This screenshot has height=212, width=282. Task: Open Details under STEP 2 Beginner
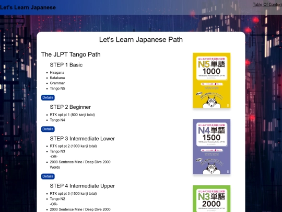pyautogui.click(x=48, y=129)
